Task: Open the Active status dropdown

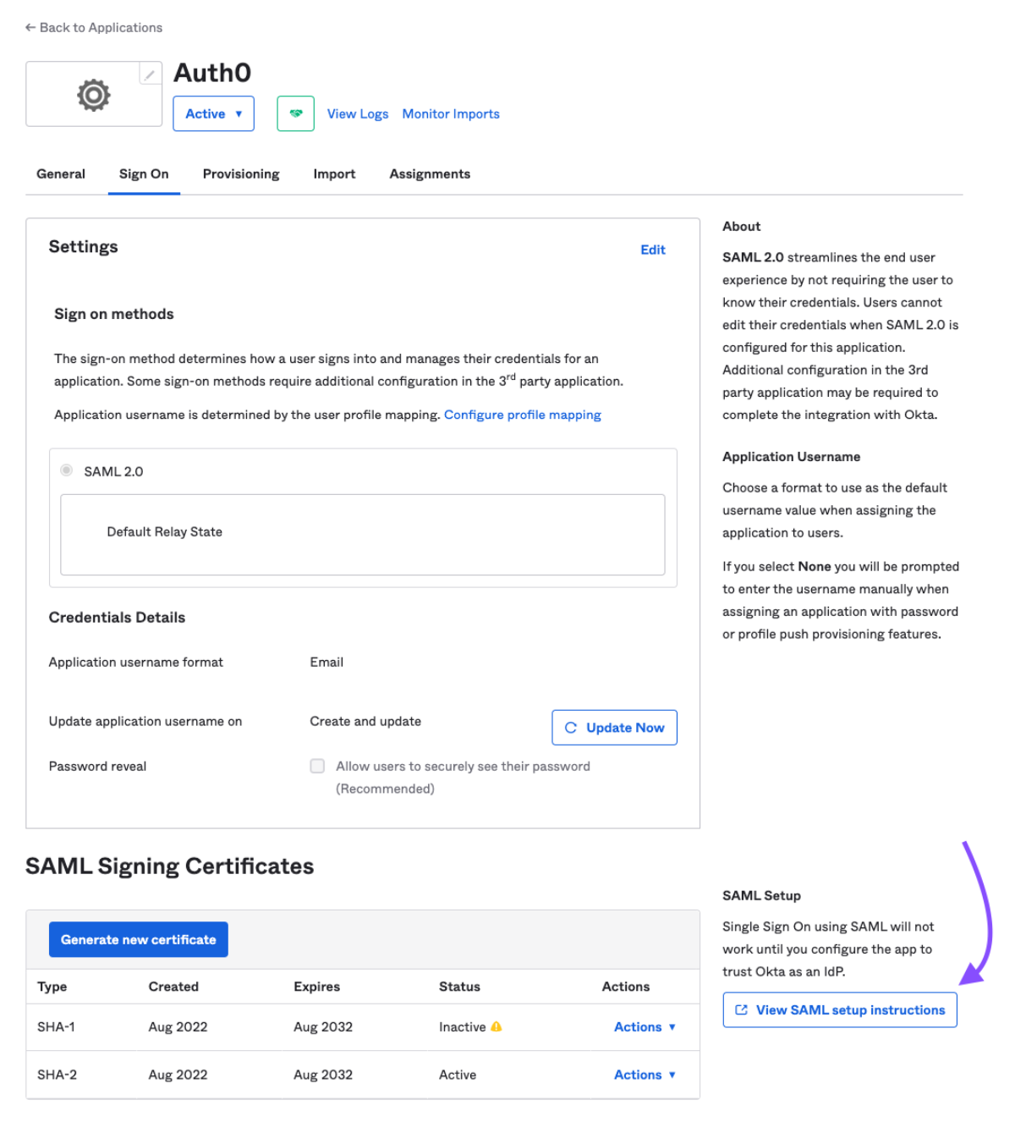Action: point(214,113)
